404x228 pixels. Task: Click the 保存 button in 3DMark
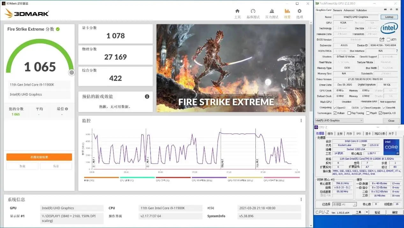[x=56, y=166]
